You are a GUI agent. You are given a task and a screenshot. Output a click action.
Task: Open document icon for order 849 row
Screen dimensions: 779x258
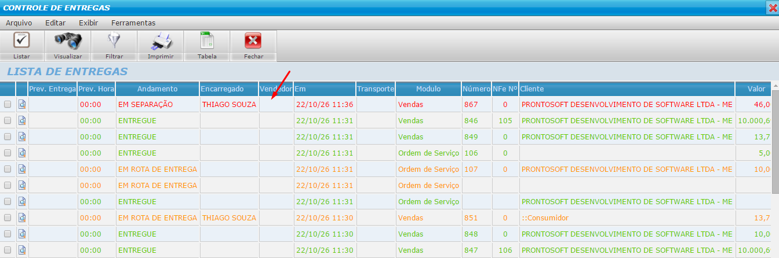22,137
